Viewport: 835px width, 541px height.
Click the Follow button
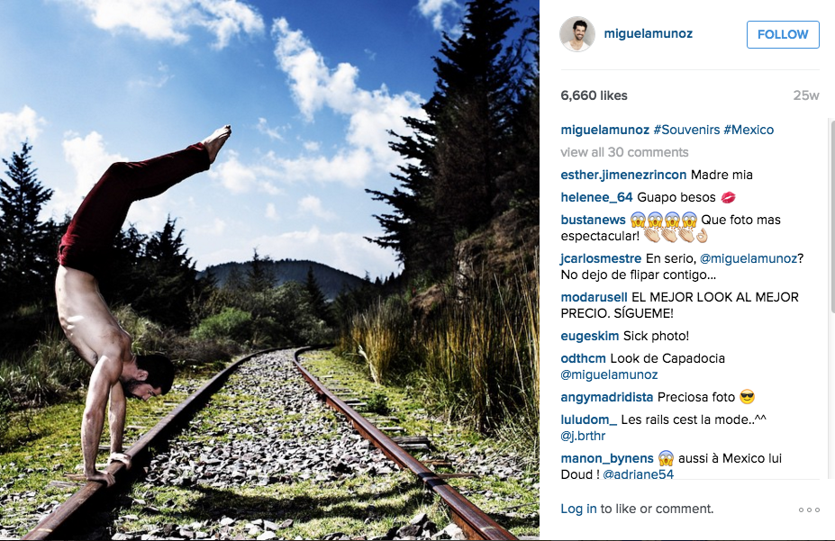tap(783, 34)
